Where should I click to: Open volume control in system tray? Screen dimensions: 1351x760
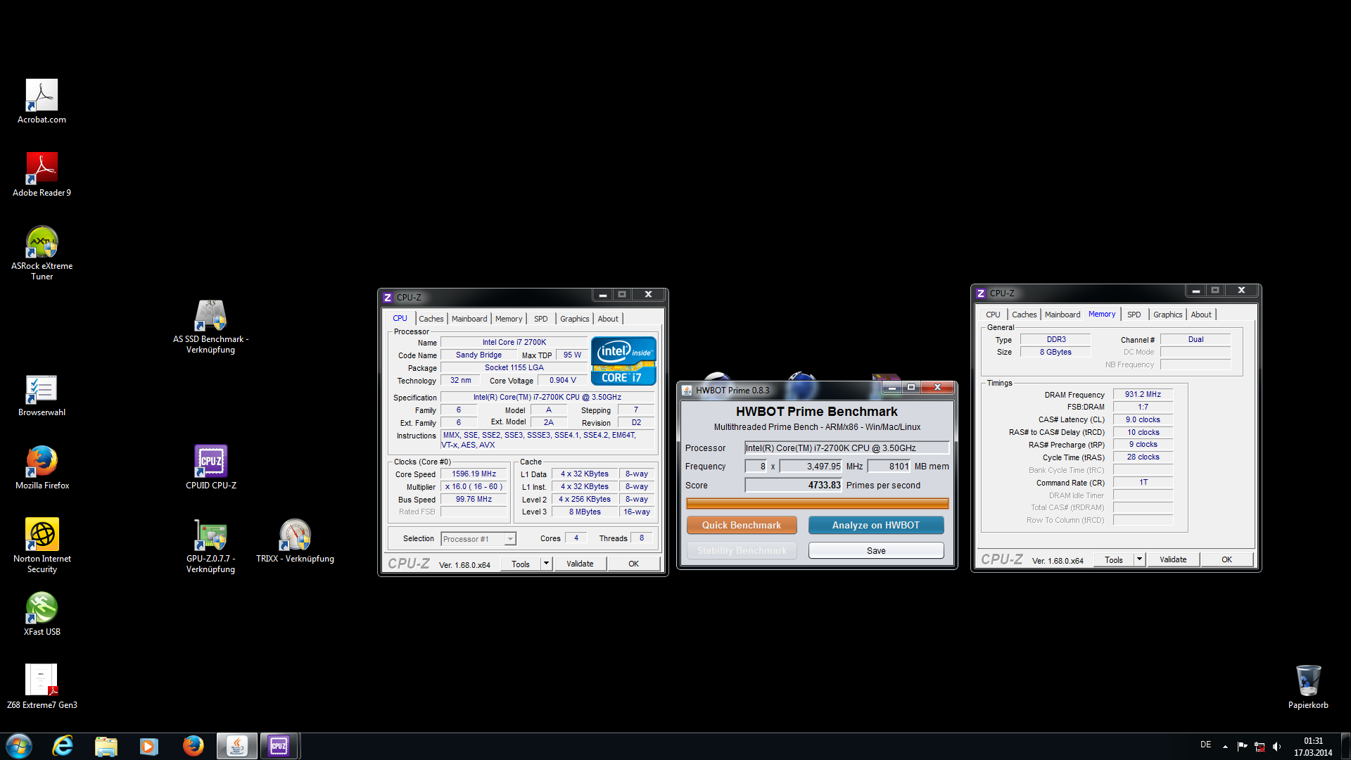[1277, 746]
